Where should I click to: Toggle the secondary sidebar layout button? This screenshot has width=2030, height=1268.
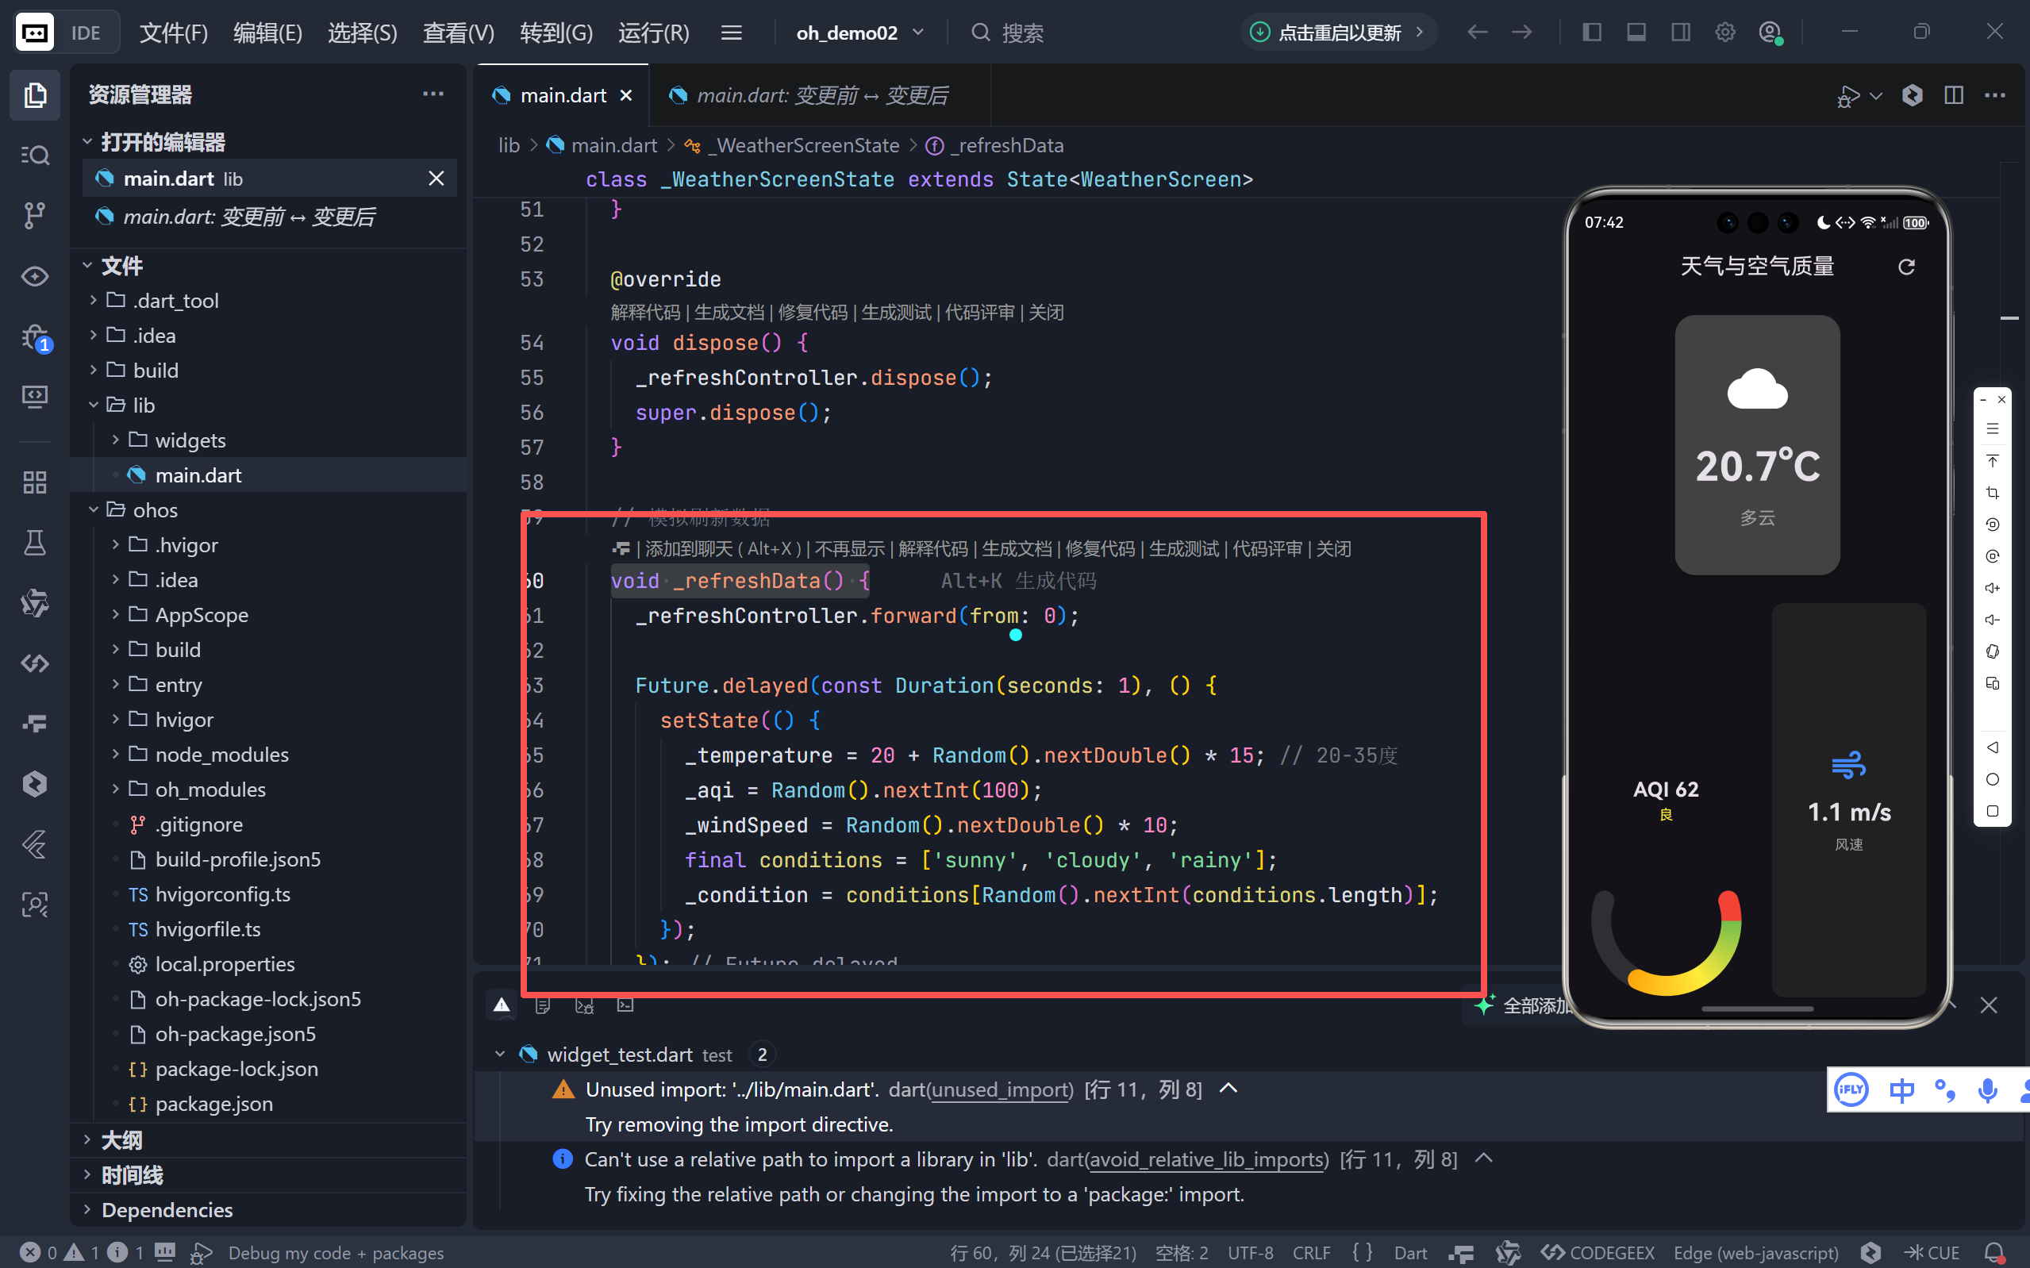1680,33
